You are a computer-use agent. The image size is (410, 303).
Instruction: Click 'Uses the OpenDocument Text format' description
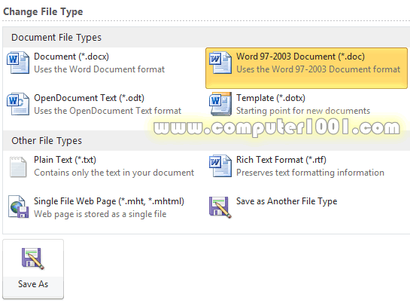click(x=108, y=111)
